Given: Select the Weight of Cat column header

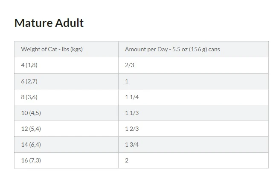Looking at the screenshot, I should 66,49.
